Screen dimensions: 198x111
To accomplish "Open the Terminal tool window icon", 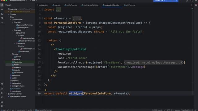I will coord(2,84).
